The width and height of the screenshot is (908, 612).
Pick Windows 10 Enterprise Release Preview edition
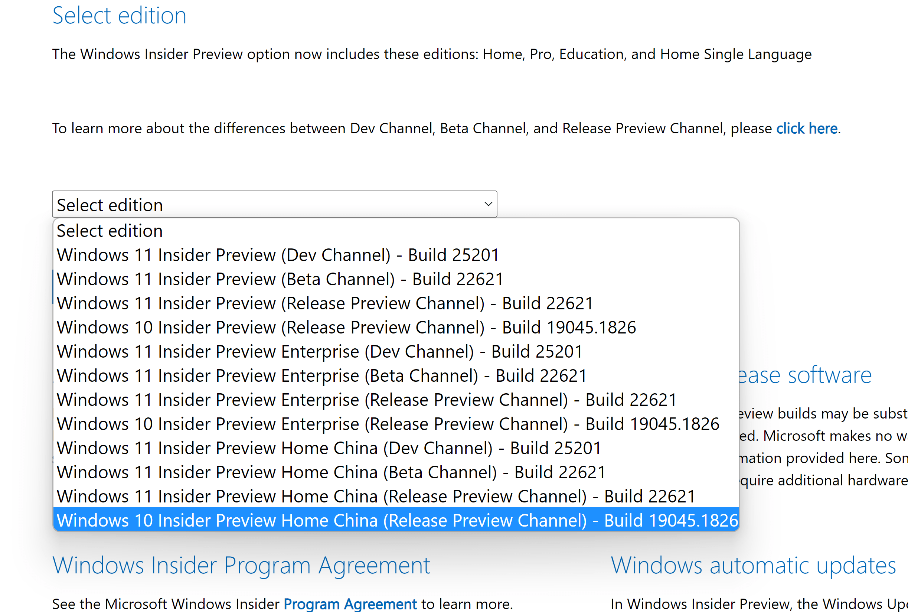click(x=388, y=423)
